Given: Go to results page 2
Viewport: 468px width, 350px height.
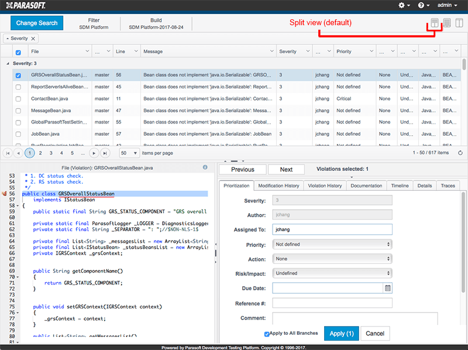Looking at the screenshot, I should (40, 153).
